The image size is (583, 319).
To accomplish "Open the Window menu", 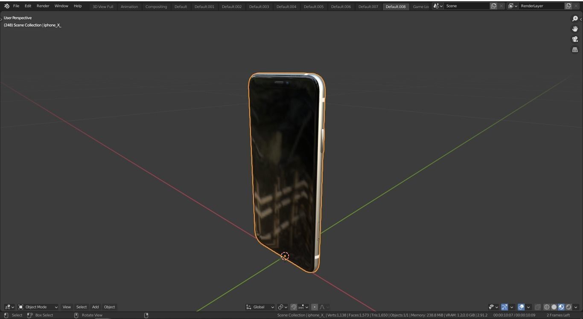I will pos(61,6).
